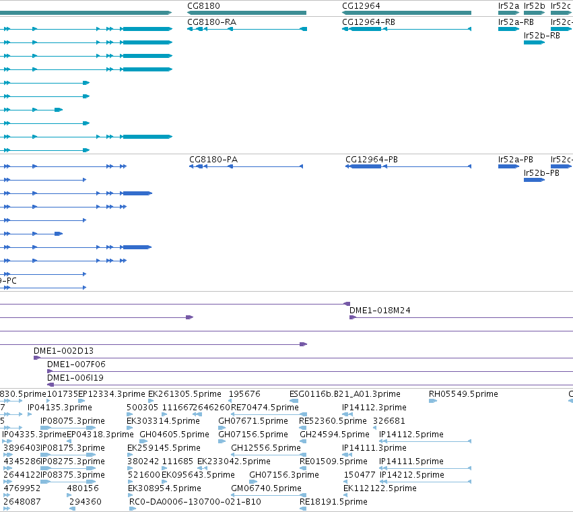Click the EK261305.5prime EST label

point(184,394)
